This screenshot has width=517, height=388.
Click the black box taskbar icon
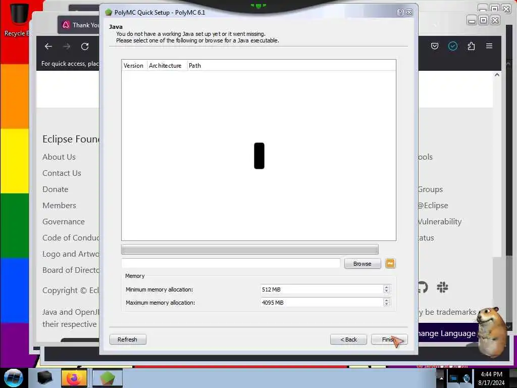click(x=45, y=378)
